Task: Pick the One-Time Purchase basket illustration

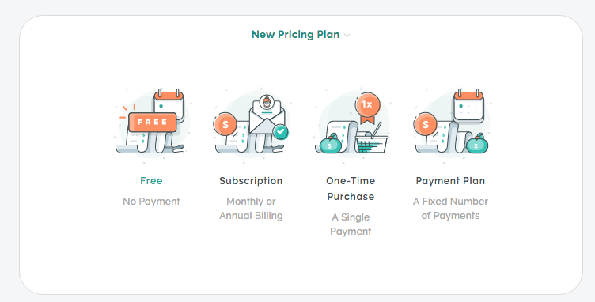Action: point(351,126)
